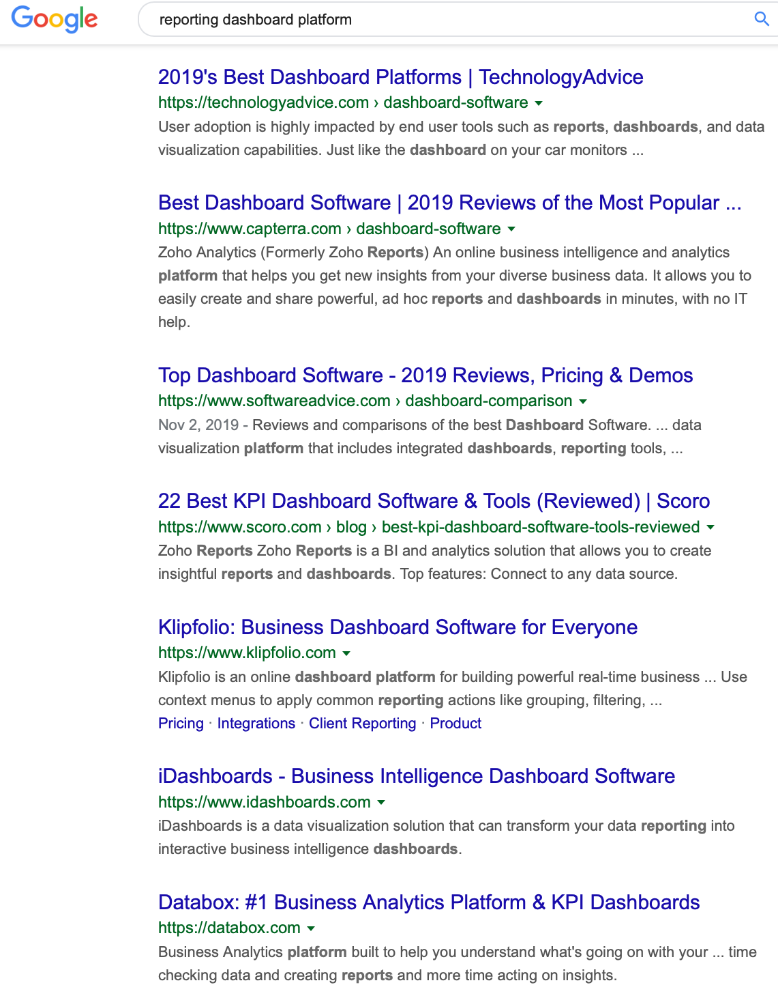Expand the scoro.com URL dropdown arrow

710,527
